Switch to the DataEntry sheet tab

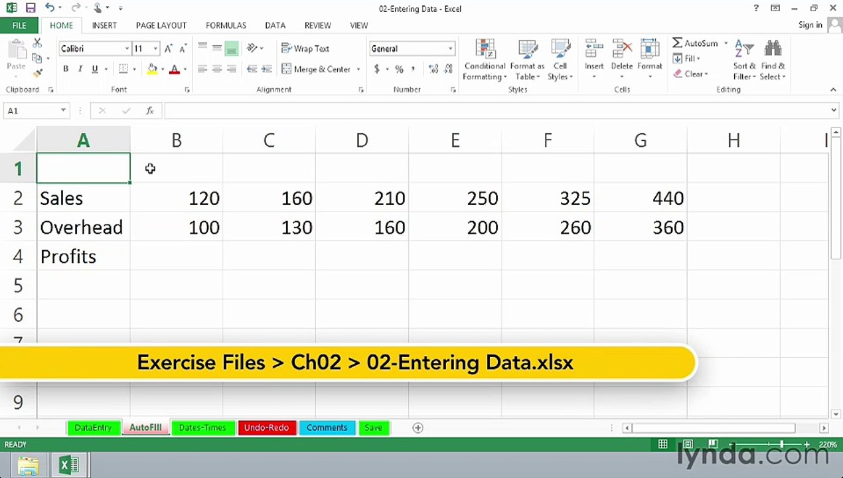click(94, 428)
